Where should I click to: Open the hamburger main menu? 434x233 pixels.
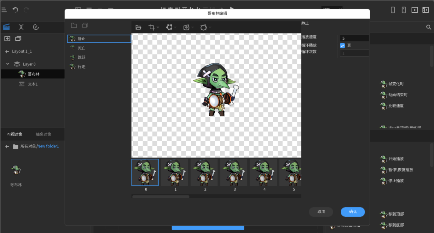click(x=4, y=10)
